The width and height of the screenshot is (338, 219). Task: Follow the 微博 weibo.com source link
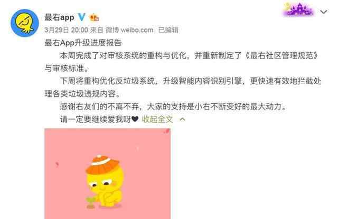coord(129,30)
